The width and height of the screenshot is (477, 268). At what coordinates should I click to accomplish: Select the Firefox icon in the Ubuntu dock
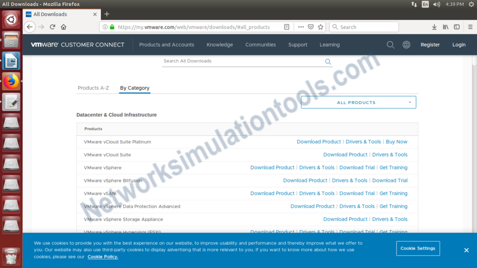tap(11, 81)
